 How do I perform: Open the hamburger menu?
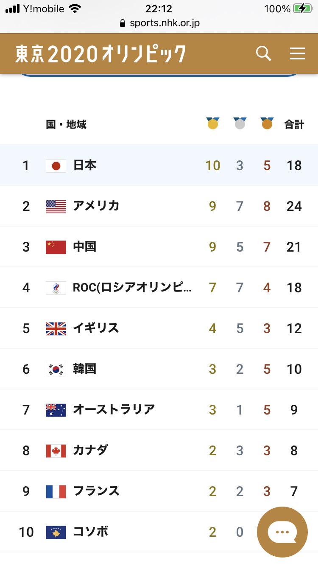(297, 54)
